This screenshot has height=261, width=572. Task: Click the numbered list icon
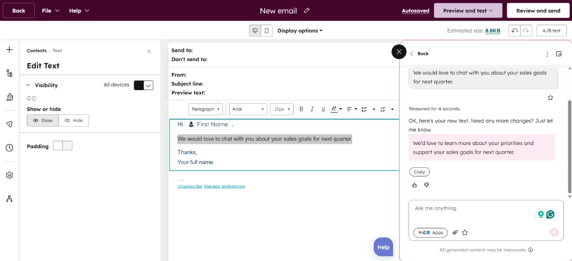(383, 109)
